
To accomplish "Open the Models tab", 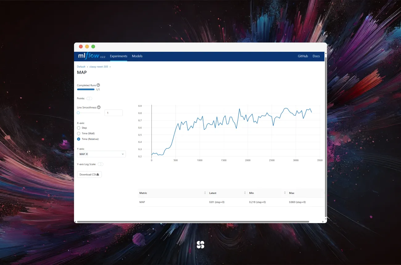I will pyautogui.click(x=137, y=56).
